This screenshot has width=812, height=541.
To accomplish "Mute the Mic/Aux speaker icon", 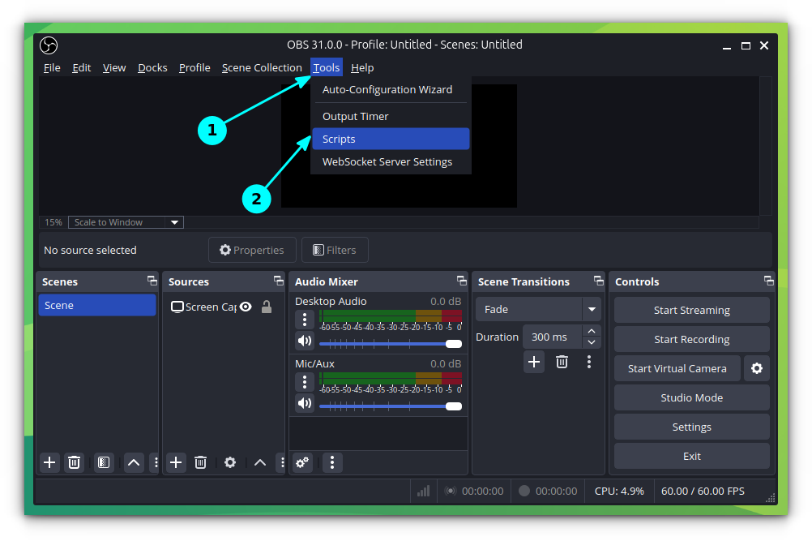I will (x=304, y=406).
